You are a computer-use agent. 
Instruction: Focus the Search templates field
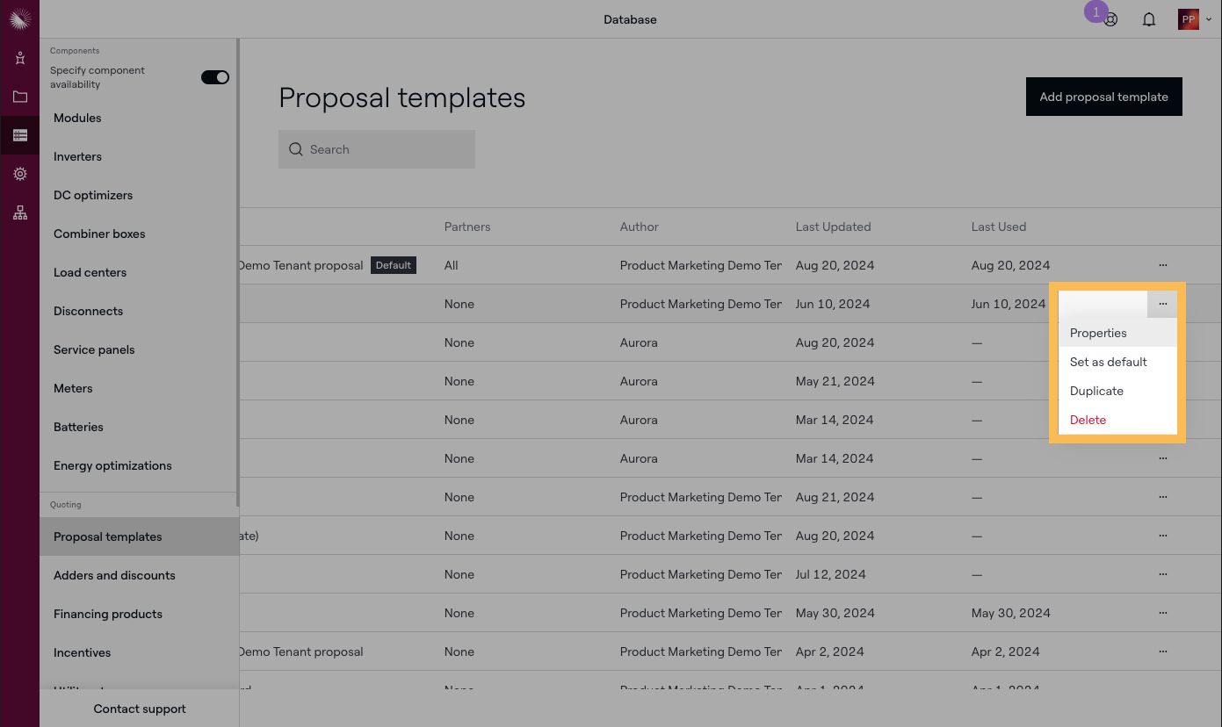(x=387, y=149)
